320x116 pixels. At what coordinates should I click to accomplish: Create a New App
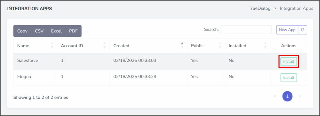[x=287, y=30]
